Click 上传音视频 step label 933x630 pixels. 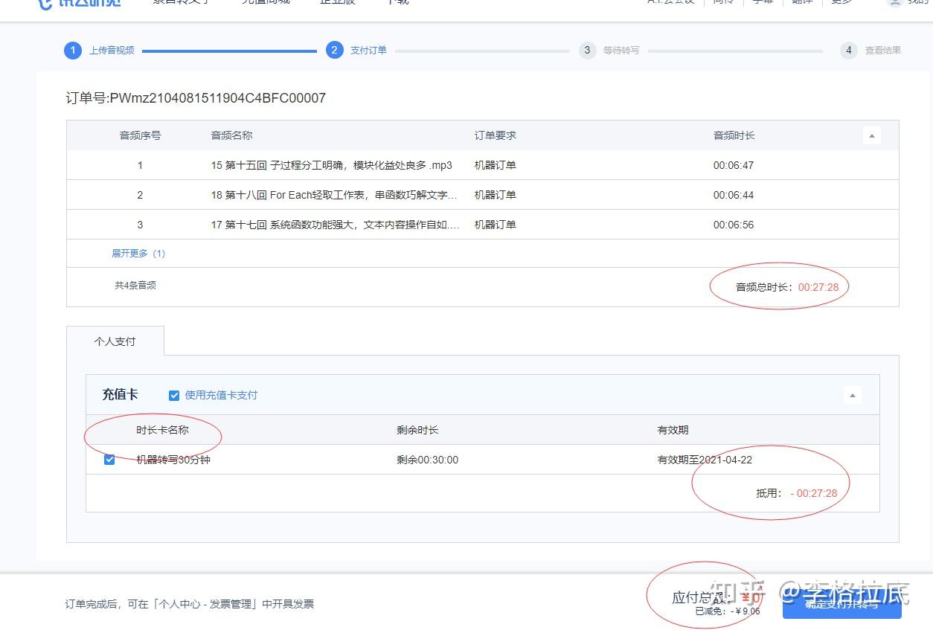[112, 51]
